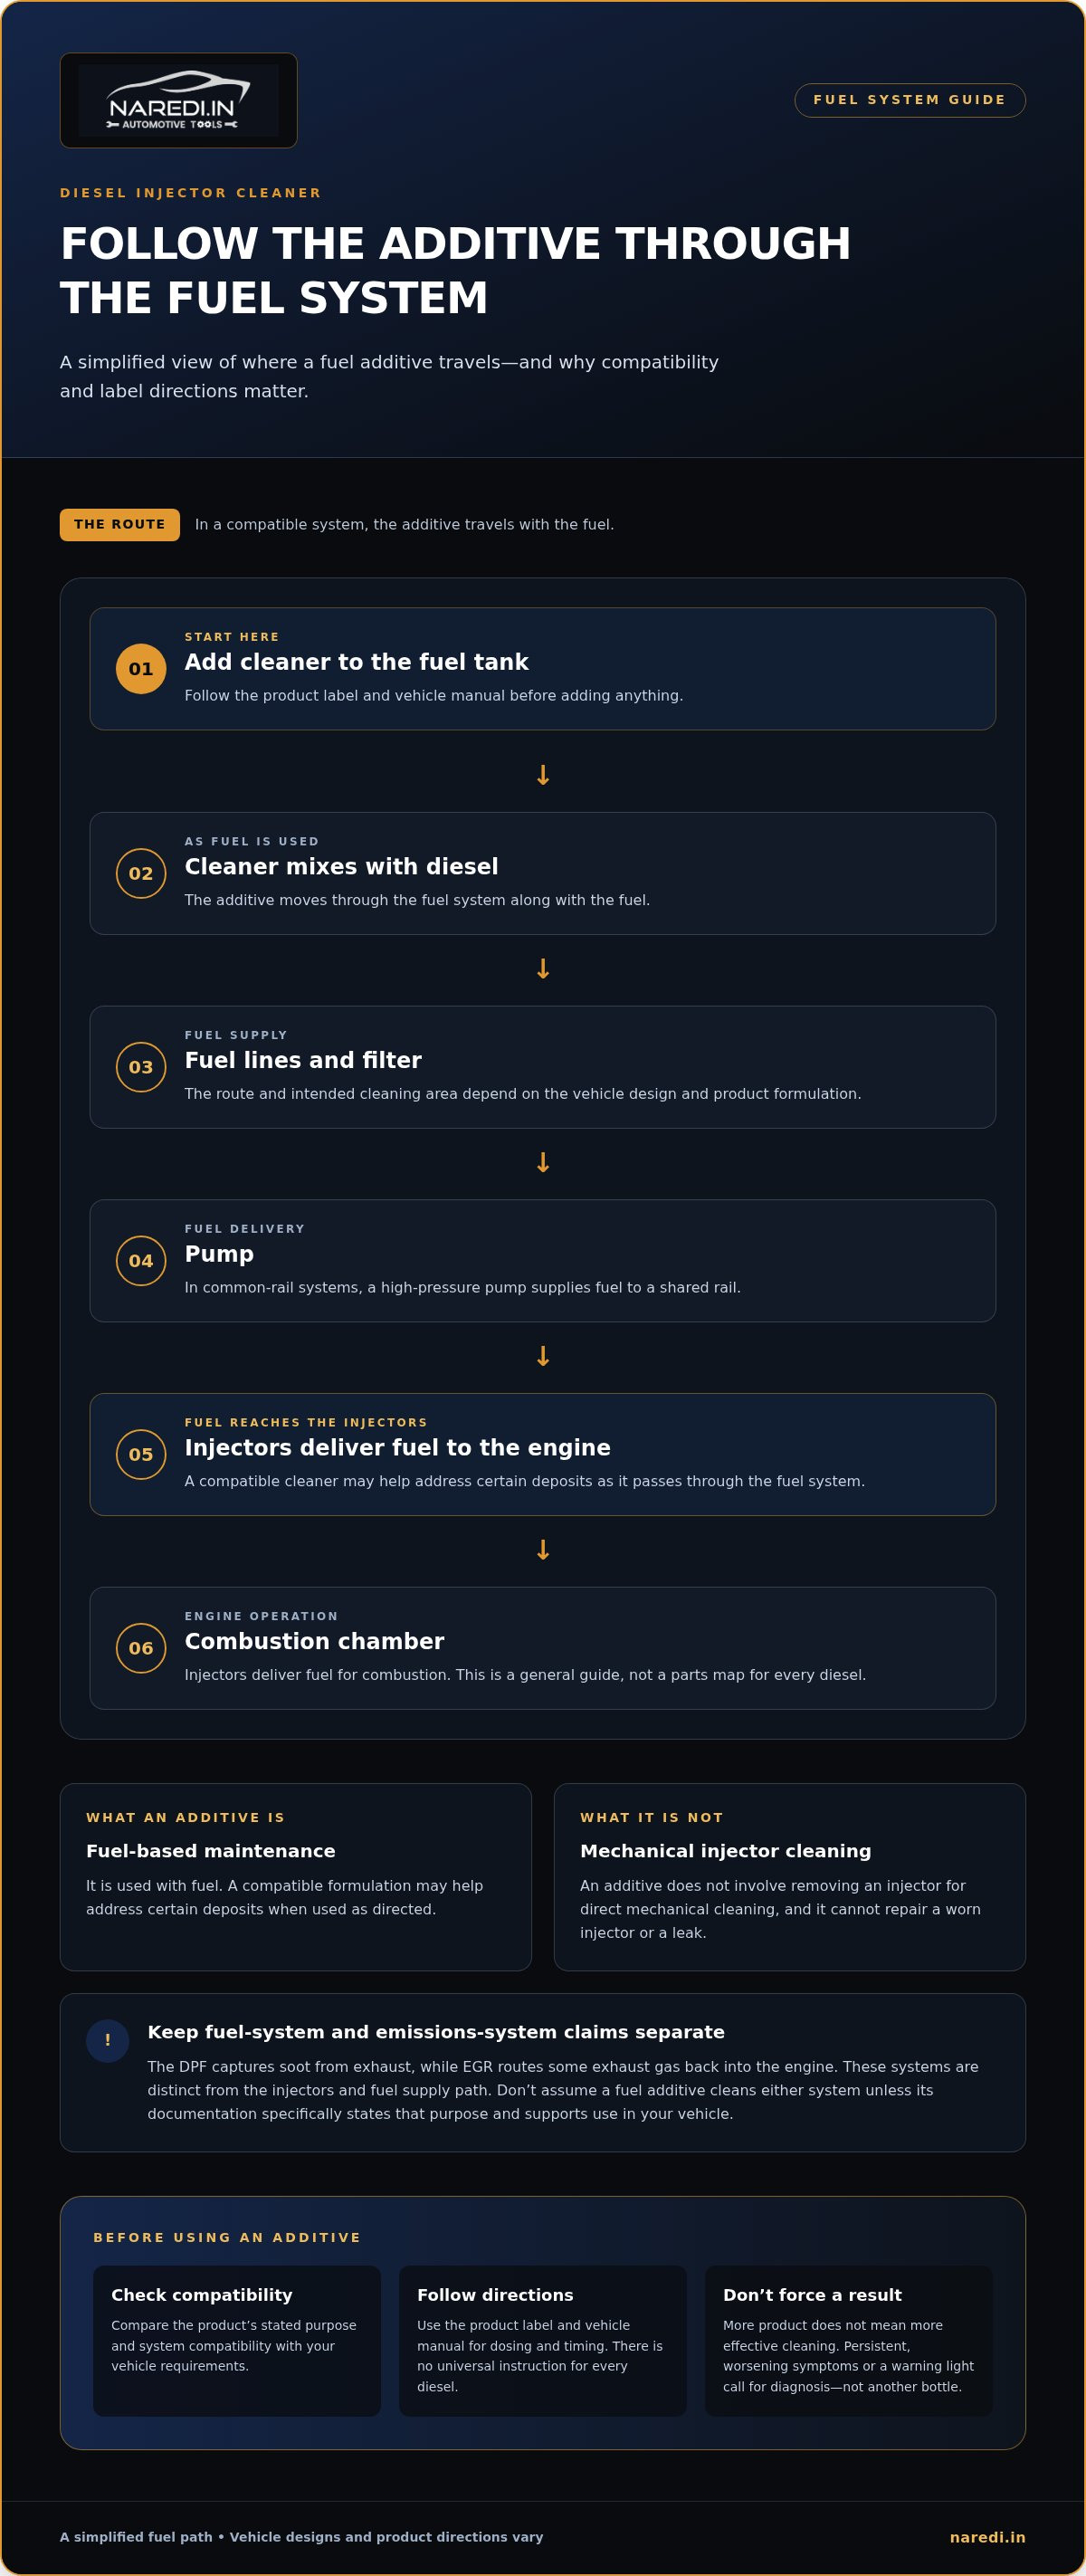Click the step 02 circle badge
Viewport: 1086px width, 2576px height.
click(x=141, y=873)
